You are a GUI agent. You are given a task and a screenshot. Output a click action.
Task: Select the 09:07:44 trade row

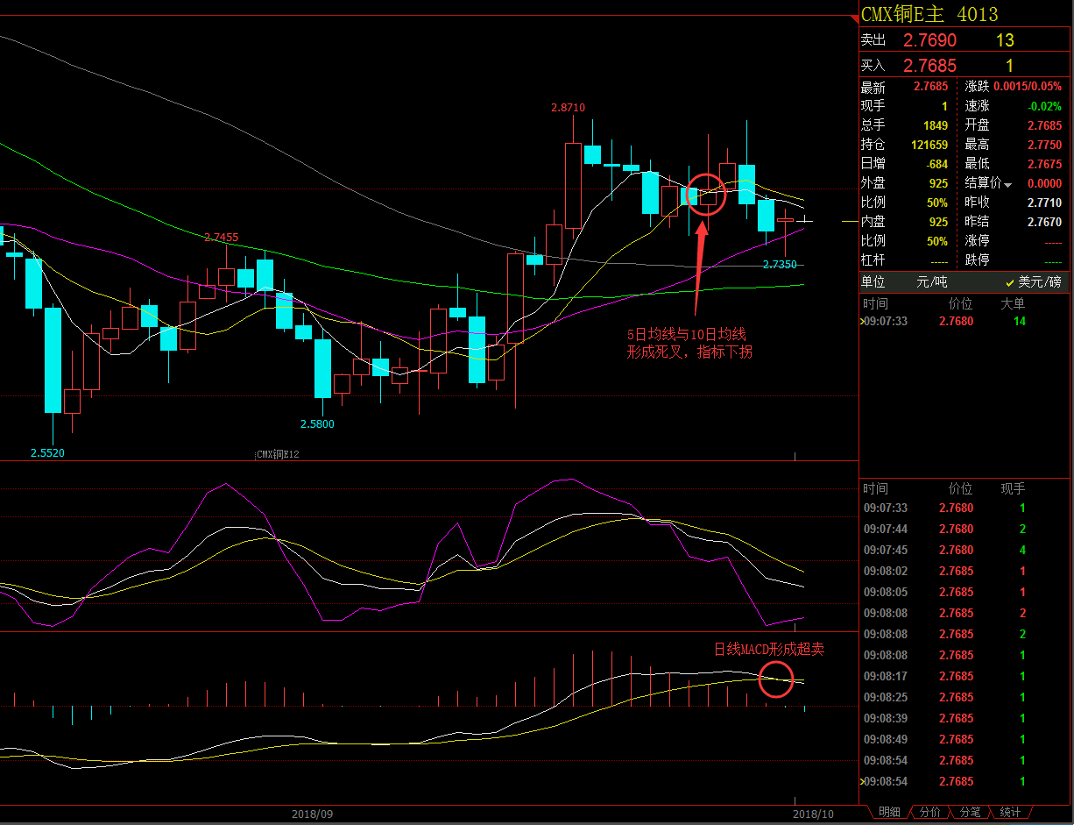coord(964,529)
